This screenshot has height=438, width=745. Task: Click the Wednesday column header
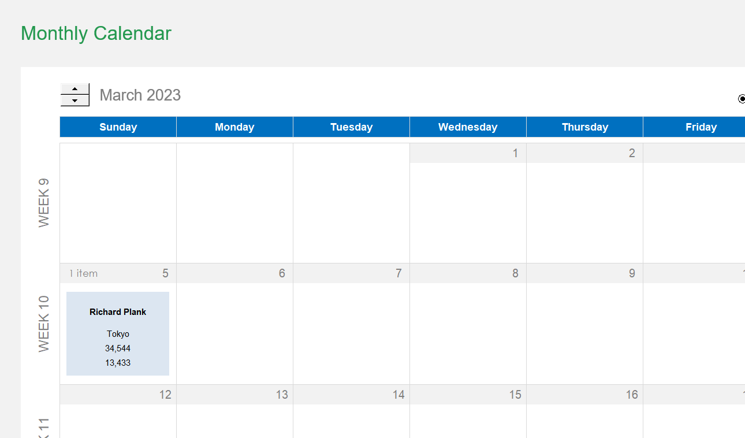(468, 127)
